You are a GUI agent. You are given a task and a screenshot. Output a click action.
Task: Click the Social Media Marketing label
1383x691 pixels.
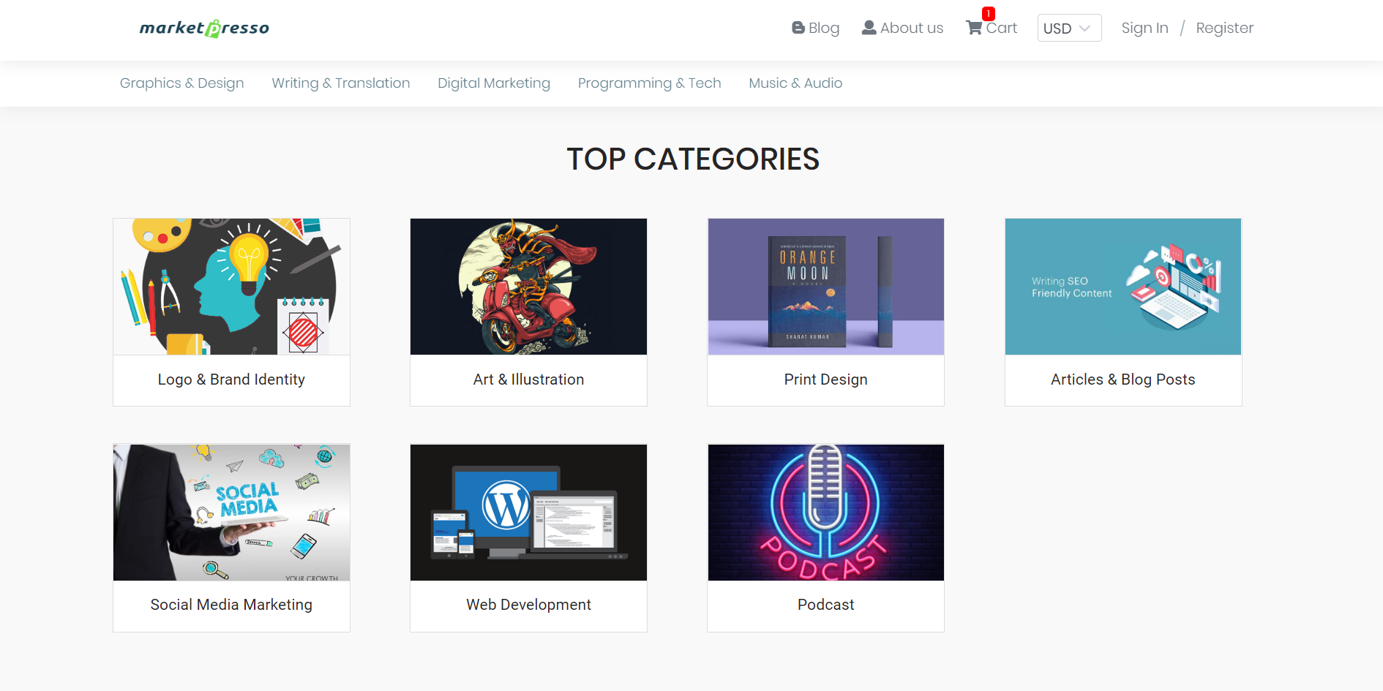click(x=231, y=605)
